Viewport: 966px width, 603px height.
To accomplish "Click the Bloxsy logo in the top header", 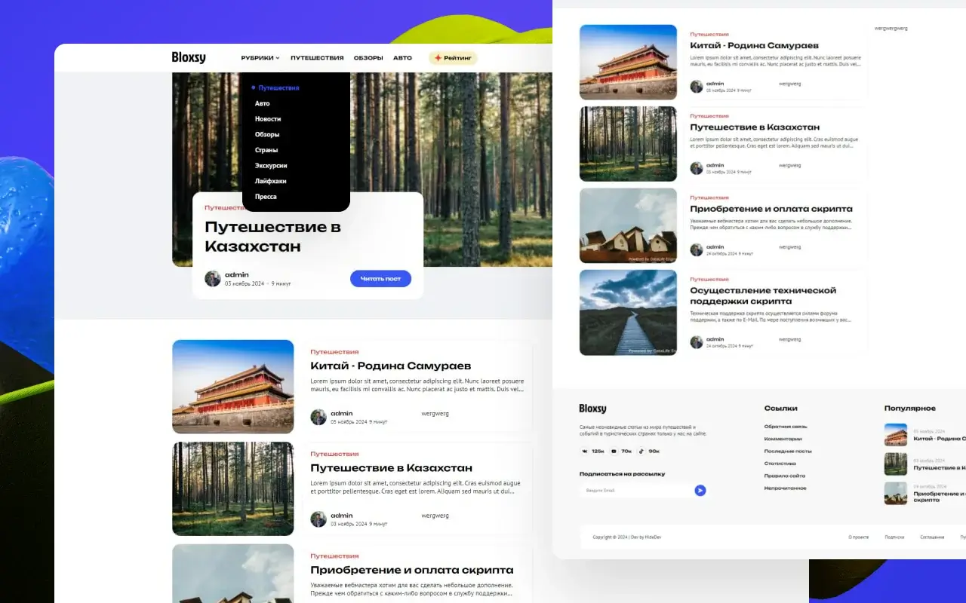I will coord(189,57).
